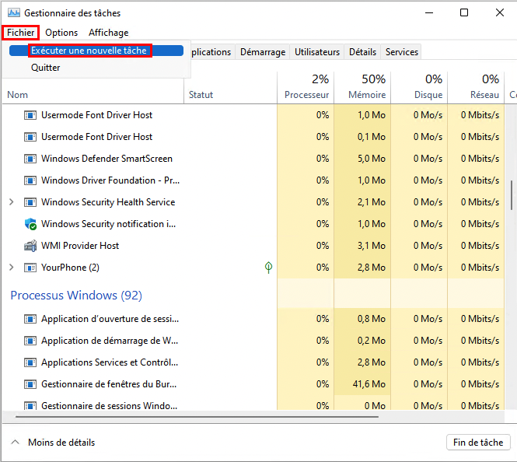Open the Services tab
517x462 pixels.
[402, 52]
